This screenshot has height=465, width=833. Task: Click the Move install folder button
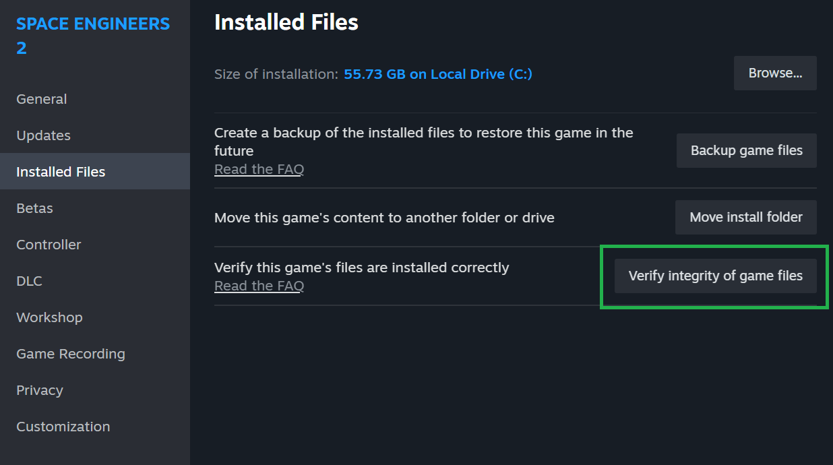[746, 217]
